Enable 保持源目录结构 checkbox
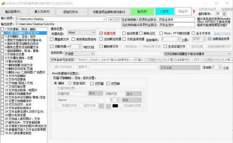The width and height of the screenshot is (233, 143). [73, 39]
